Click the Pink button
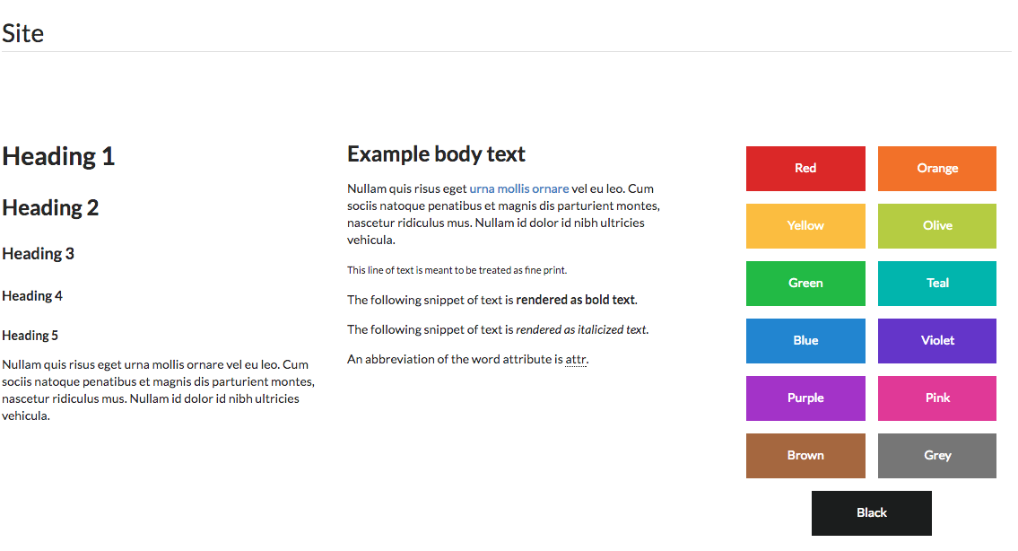The image size is (1018, 551). tap(936, 398)
